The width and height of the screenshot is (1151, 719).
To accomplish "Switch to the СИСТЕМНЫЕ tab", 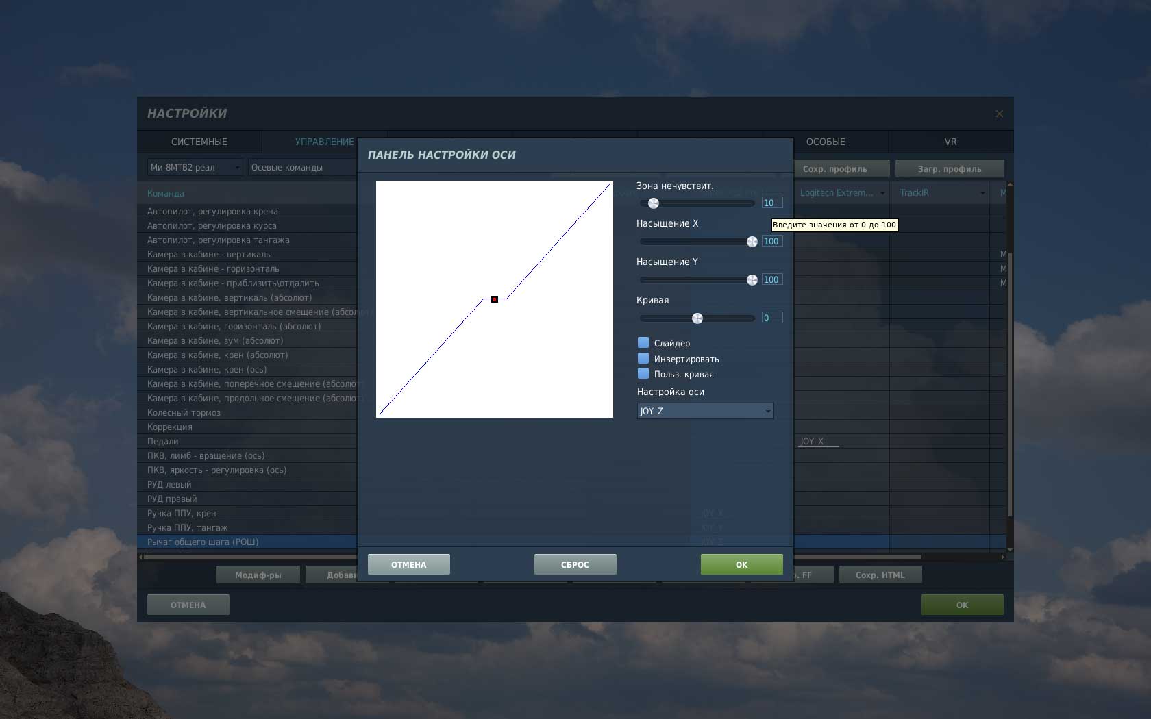I will pos(199,142).
